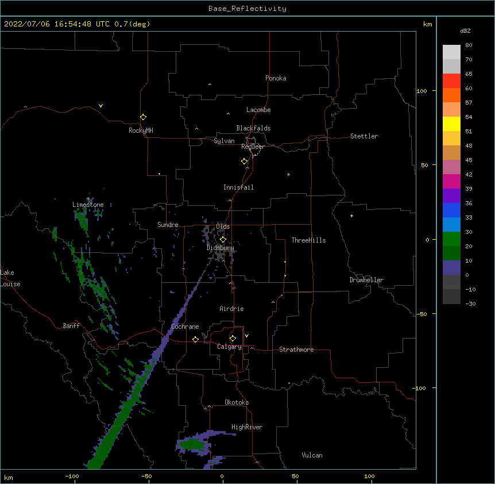Click the yellow marker beside the Calgary label
495x484 pixels.
tap(233, 339)
